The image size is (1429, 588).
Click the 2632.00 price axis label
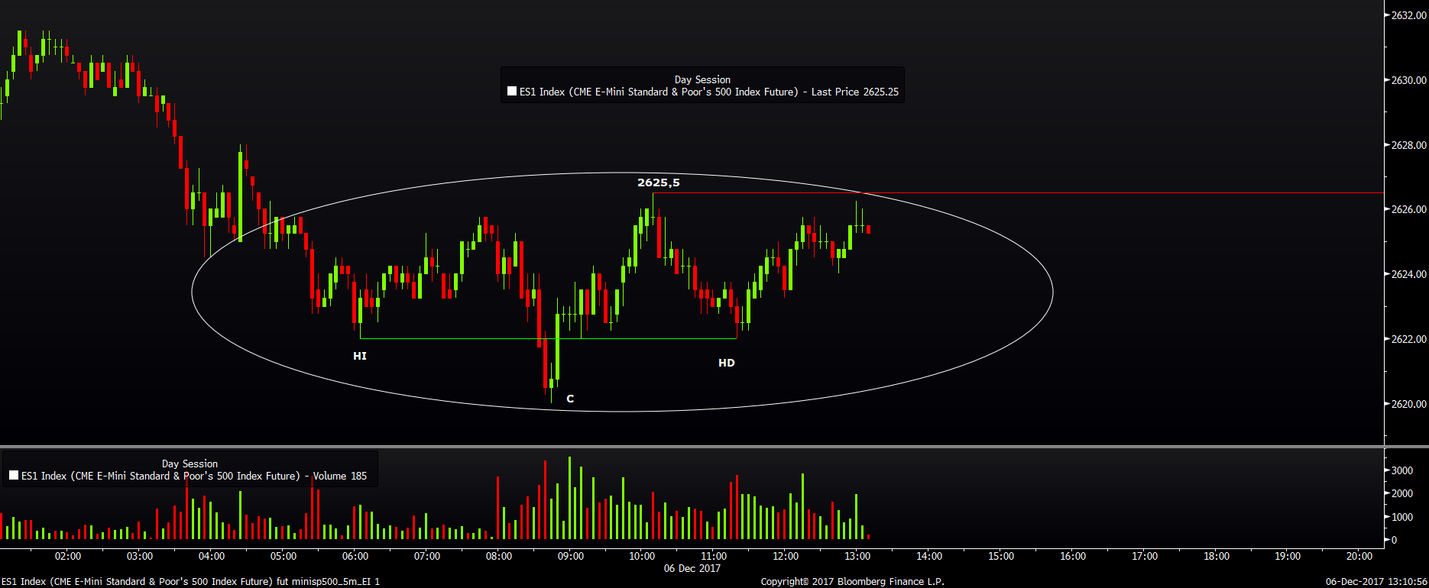(x=1408, y=15)
